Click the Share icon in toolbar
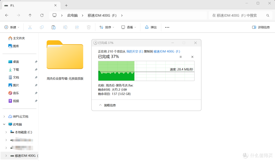Viewport: 275px width, 161px height. (x=77, y=27)
